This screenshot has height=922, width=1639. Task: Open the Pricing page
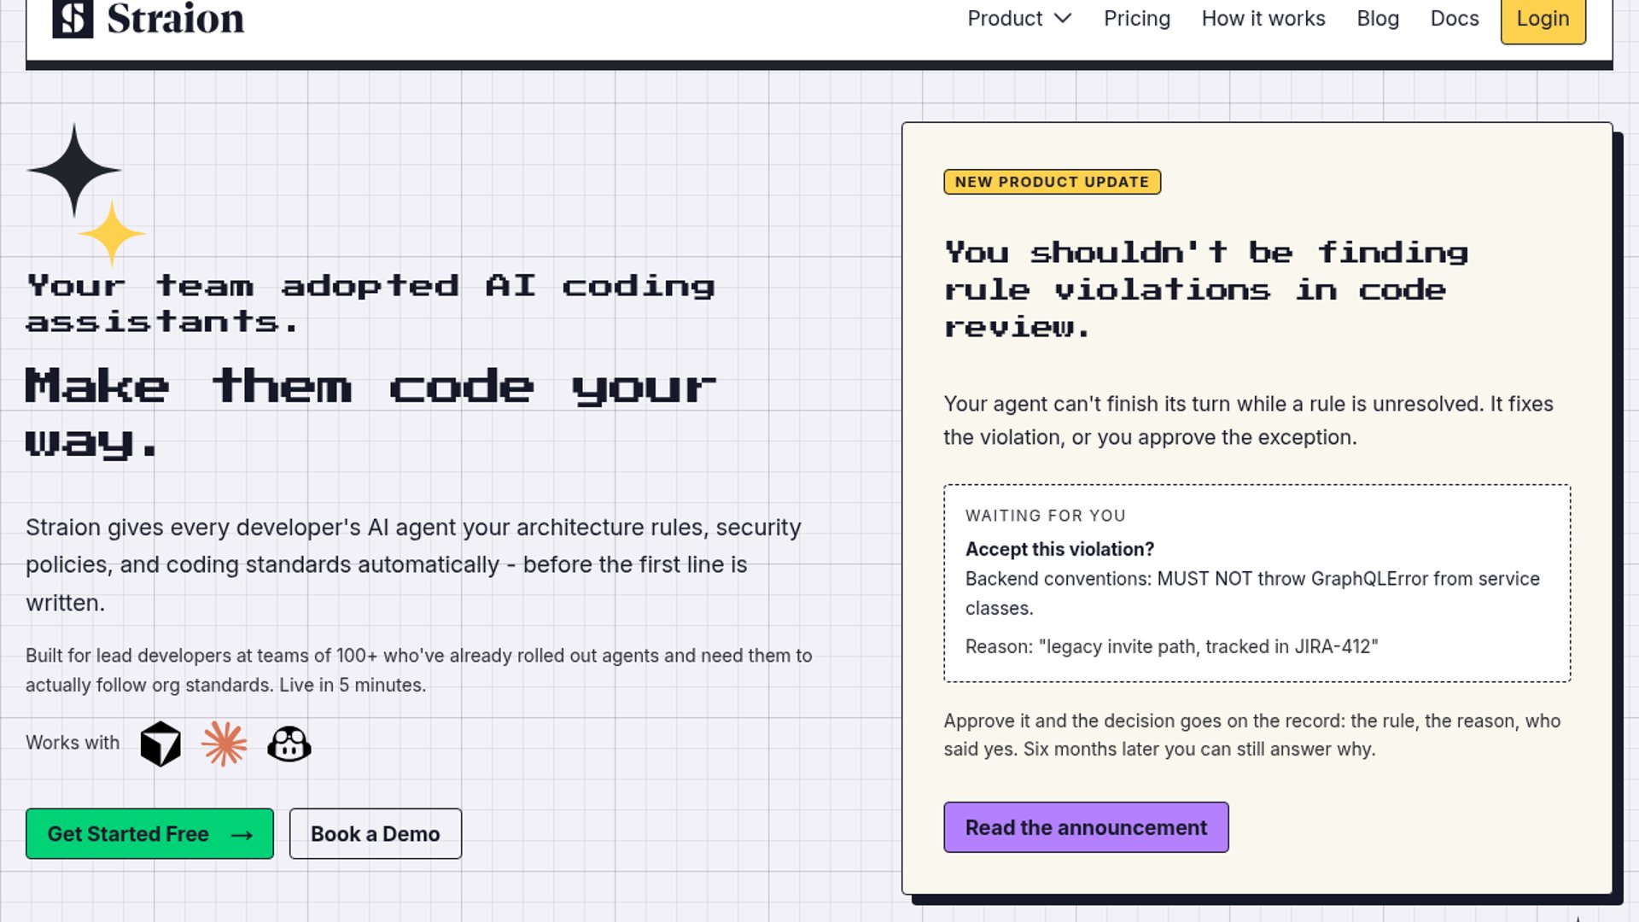point(1136,18)
